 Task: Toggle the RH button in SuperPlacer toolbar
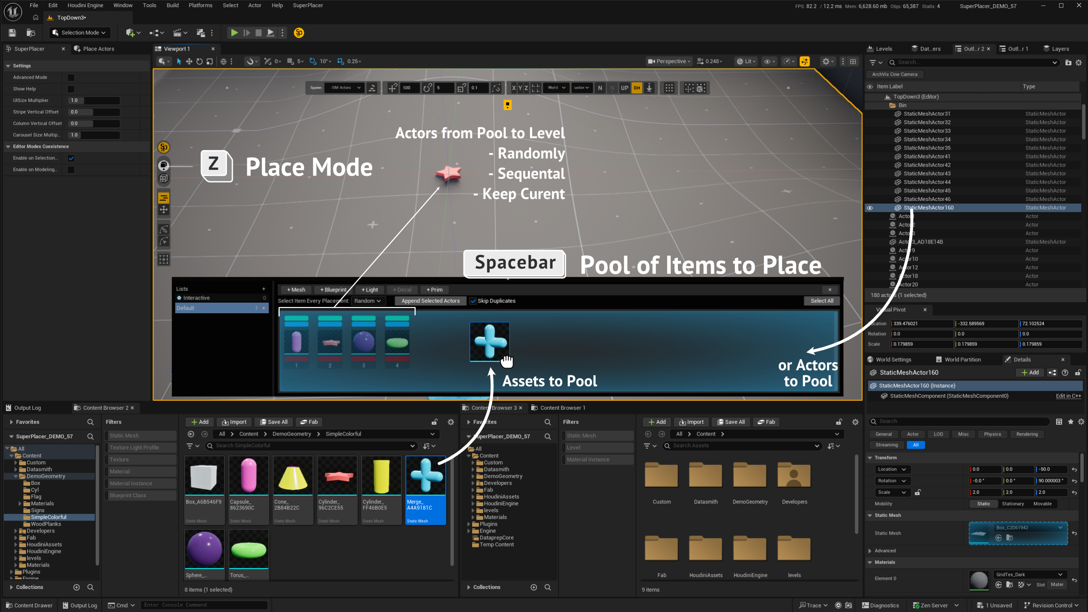[637, 88]
